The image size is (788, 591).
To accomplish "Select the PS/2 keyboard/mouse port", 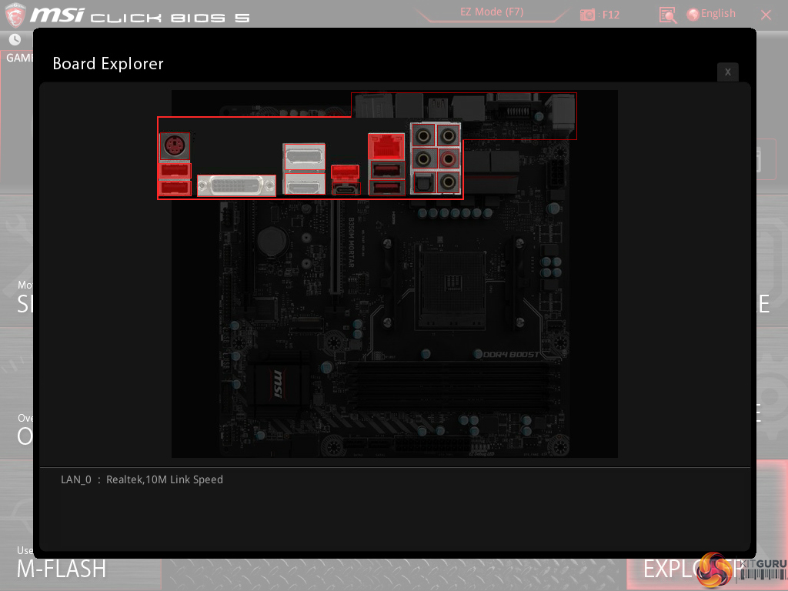I will [175, 147].
